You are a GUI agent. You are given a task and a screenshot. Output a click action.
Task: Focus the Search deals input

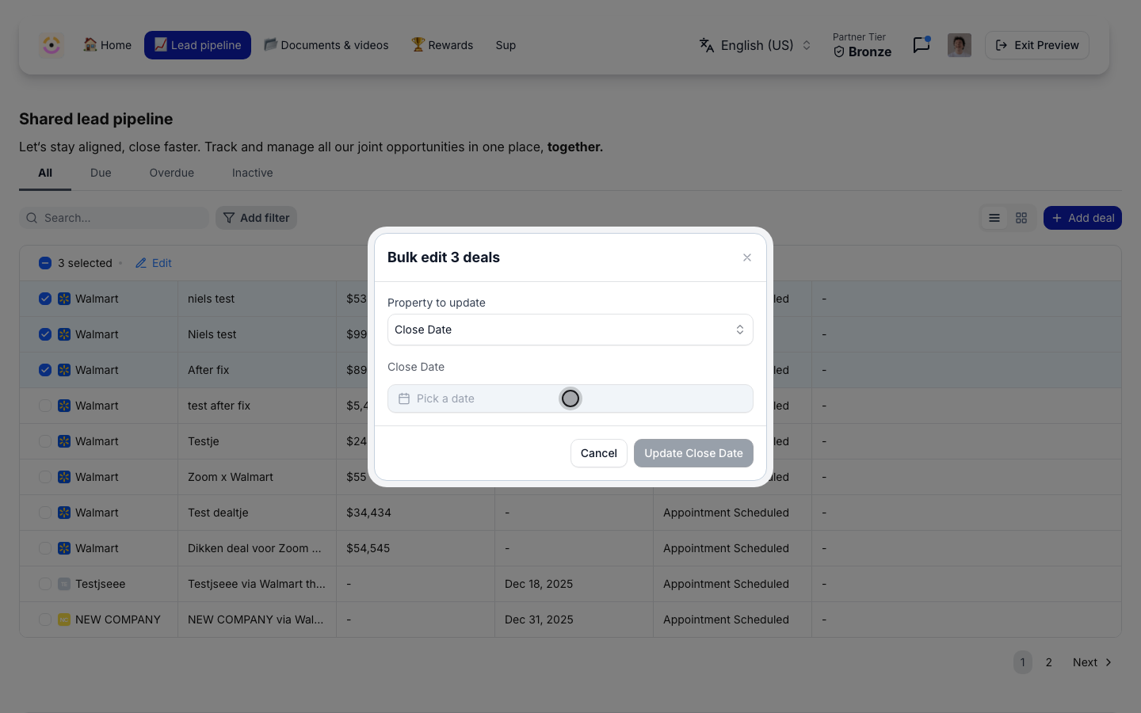(114, 218)
